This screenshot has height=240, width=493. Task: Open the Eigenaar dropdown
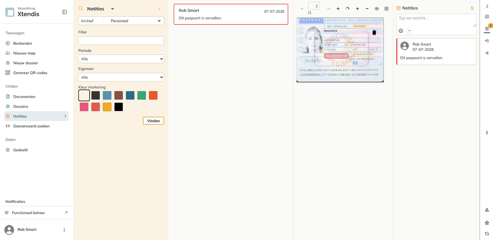tap(121, 77)
